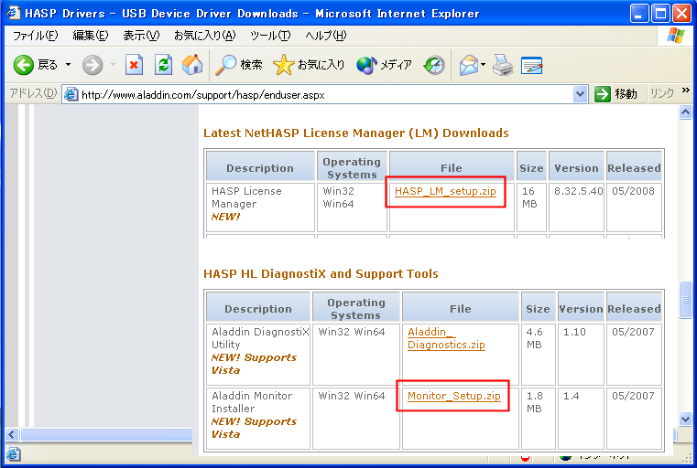
Task: Stop page loading with red X icon
Action: coord(135,65)
